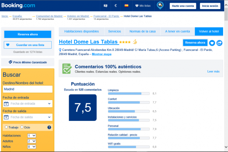The height and width of the screenshot is (152, 228).
Task: Open the Habitaciones number dropdown
Action: click(32, 136)
